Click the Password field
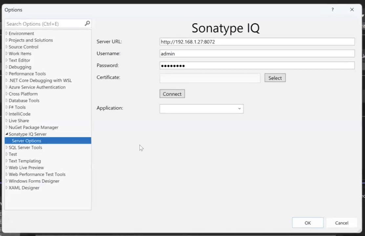The width and height of the screenshot is (365, 236). pyautogui.click(x=257, y=65)
